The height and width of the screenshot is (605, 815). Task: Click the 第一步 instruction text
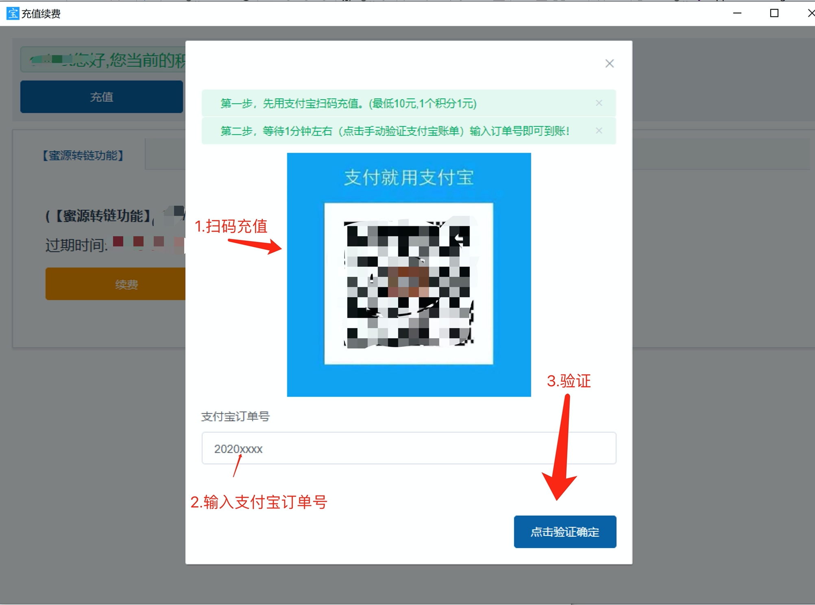pos(349,103)
